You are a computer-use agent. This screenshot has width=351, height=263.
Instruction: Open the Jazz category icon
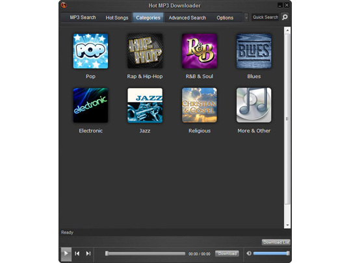point(145,105)
